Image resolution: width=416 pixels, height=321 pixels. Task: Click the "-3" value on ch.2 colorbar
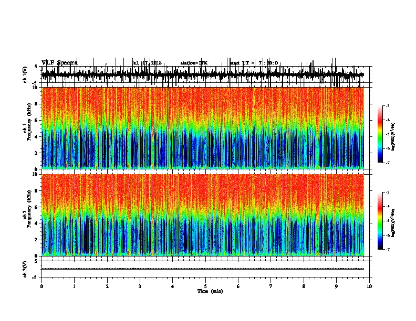pos(387,192)
